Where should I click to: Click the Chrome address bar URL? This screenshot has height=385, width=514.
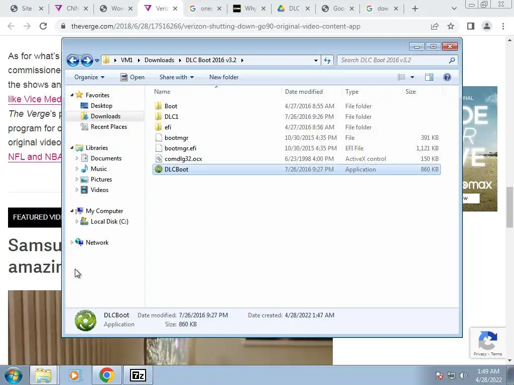pos(216,26)
